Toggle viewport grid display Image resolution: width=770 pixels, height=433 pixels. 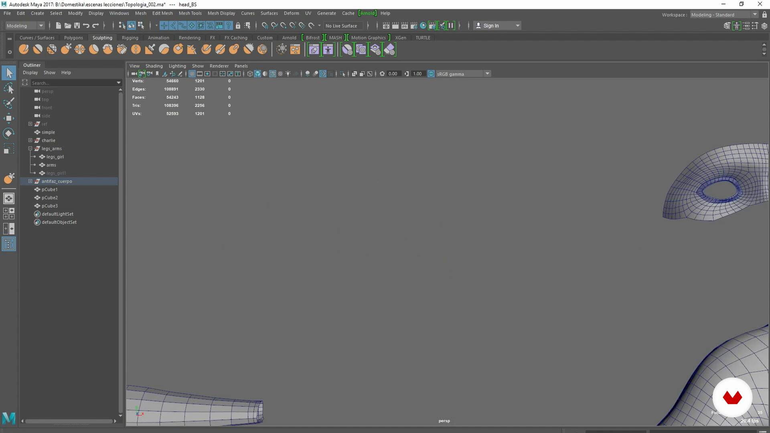tap(192, 74)
